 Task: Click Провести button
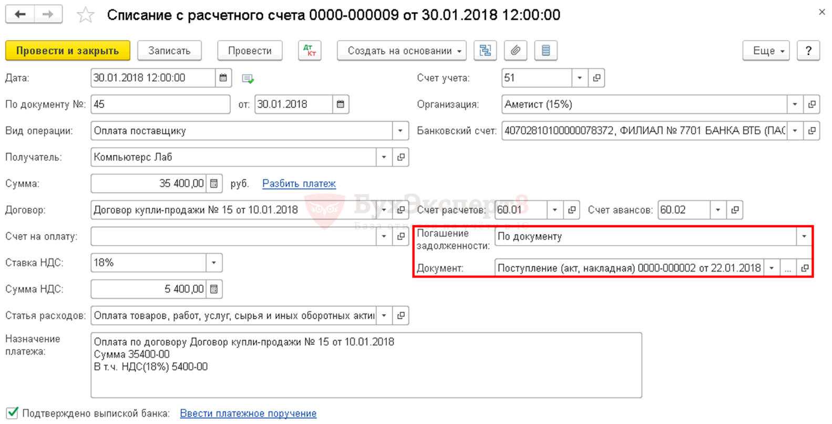click(x=250, y=51)
